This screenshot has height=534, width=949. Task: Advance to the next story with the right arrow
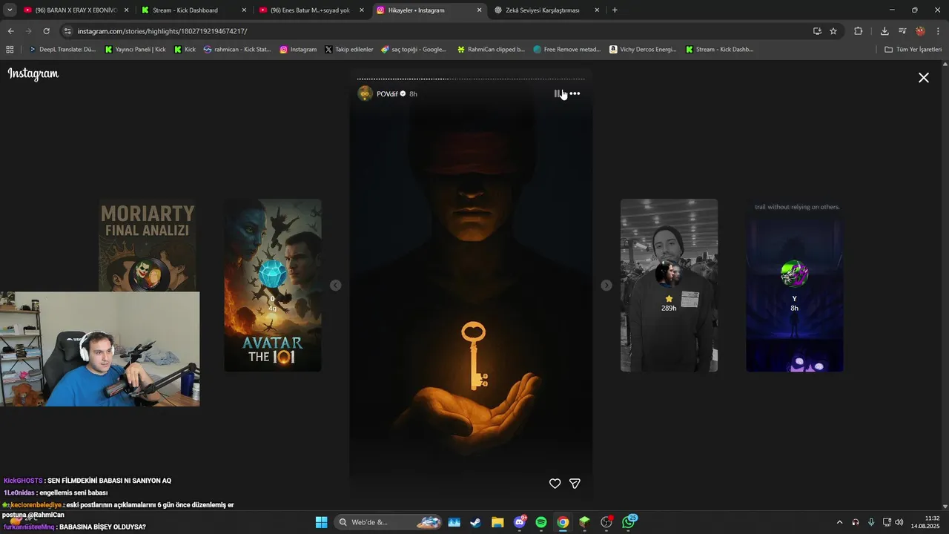[606, 286]
